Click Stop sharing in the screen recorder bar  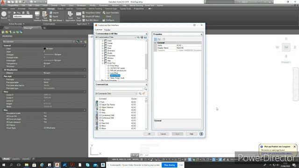point(169,165)
